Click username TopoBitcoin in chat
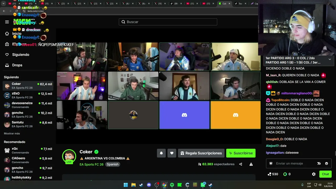336x189 pixels. (280, 100)
